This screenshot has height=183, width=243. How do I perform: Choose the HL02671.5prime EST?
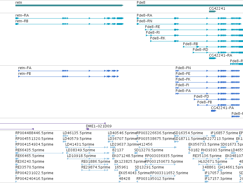pos(213,162)
